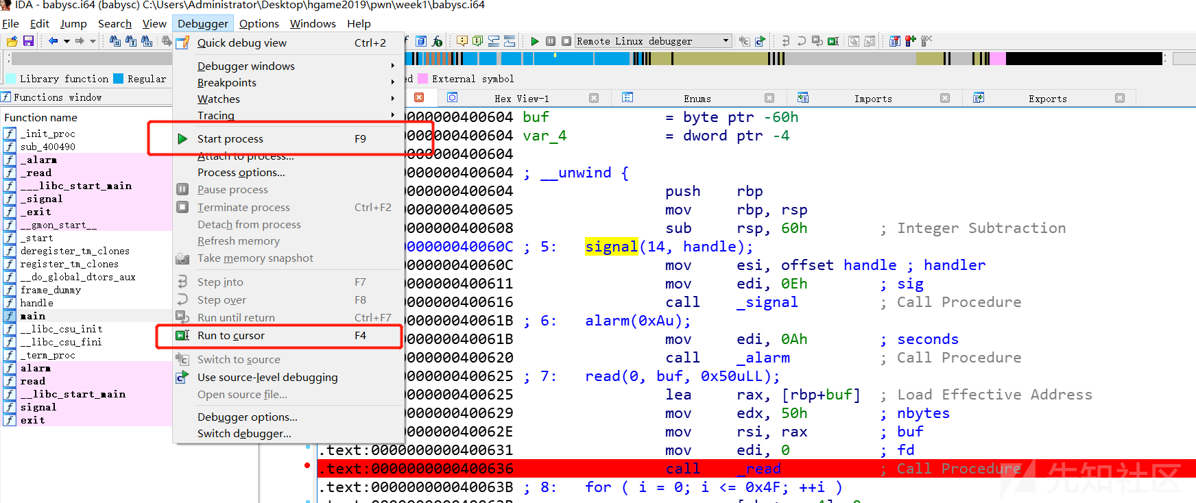The image size is (1196, 503).
Task: Select the main function in functions list
Action: point(33,316)
